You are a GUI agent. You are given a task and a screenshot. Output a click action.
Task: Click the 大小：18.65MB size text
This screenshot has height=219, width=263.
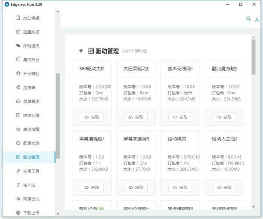137,99
